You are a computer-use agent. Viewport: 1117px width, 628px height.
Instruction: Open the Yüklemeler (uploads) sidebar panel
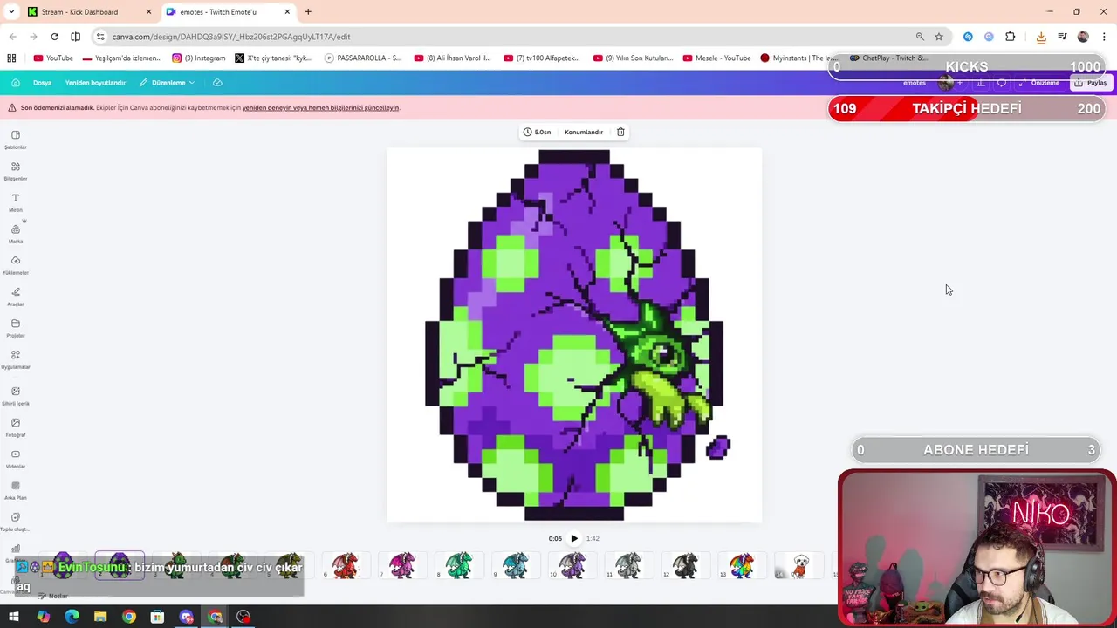pyautogui.click(x=15, y=265)
